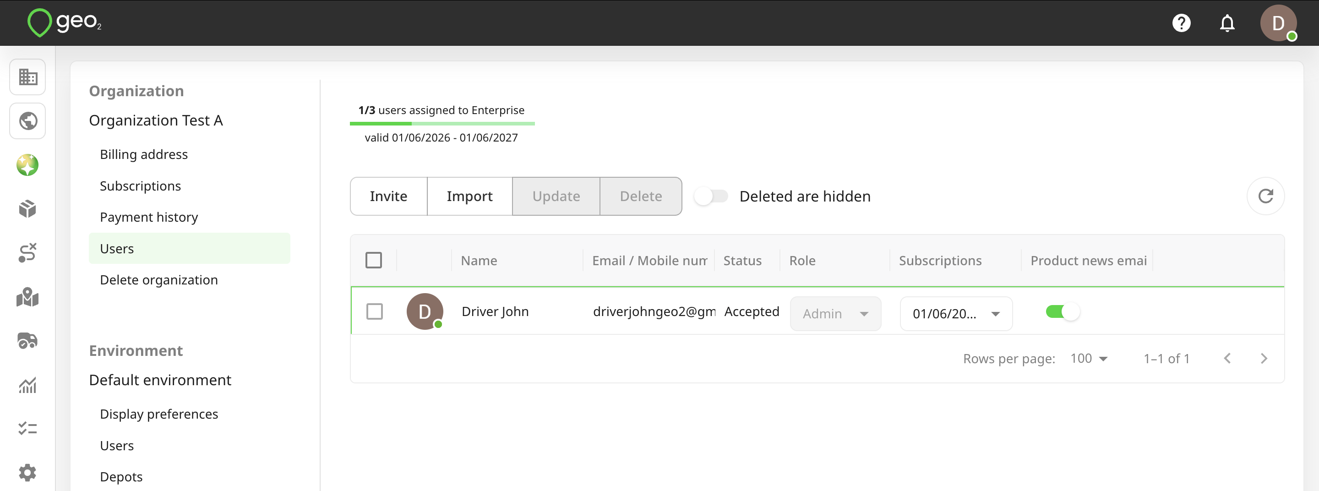1319x491 pixels.
Task: Select Users under Organization
Action: point(190,248)
